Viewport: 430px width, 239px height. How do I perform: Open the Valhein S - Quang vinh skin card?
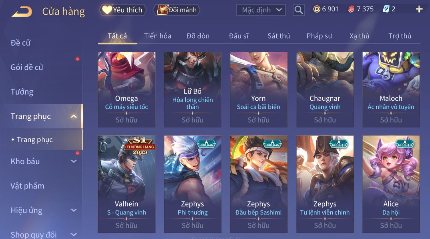point(126,184)
